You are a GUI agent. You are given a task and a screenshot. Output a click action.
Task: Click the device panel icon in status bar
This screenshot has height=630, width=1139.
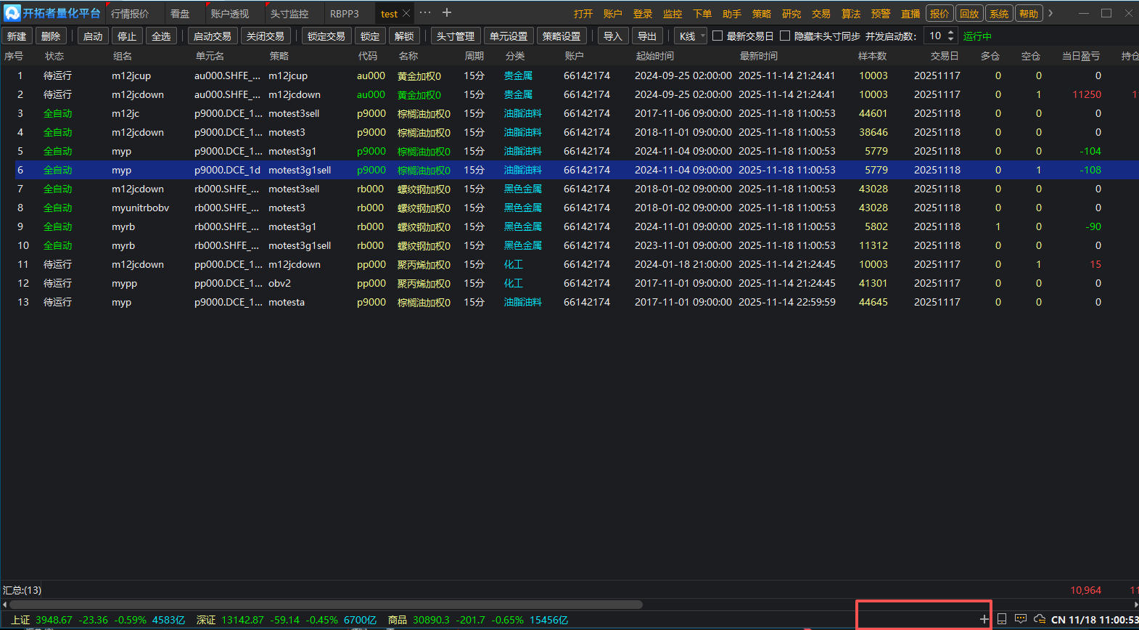pyautogui.click(x=1002, y=619)
